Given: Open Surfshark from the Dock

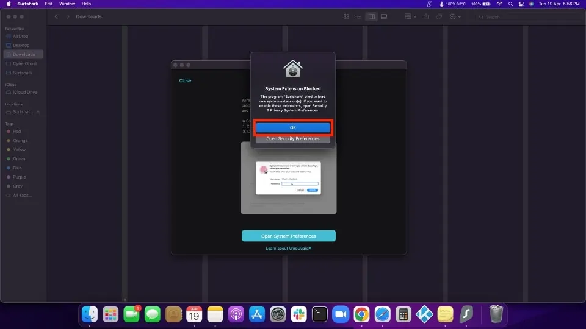Looking at the screenshot, I should click(x=466, y=314).
